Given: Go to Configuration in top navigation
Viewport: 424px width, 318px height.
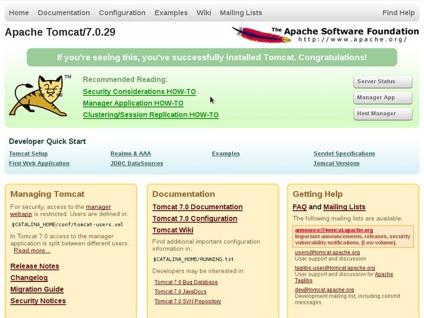Looking at the screenshot, I should (x=122, y=12).
